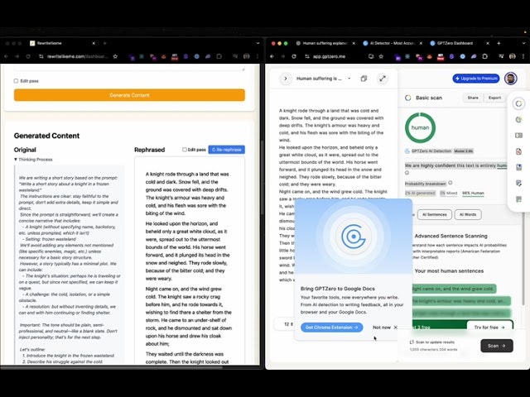Select the red document icon in right rail

click(518, 151)
